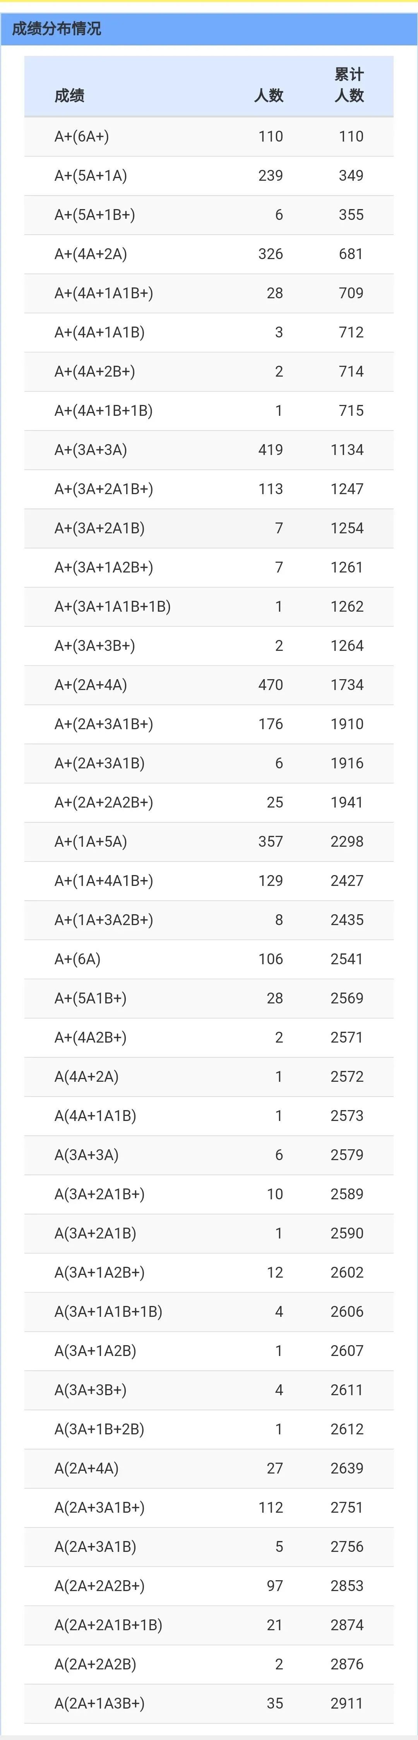Image resolution: width=418 pixels, height=1740 pixels.
Task: Select the A(3A+1A1B+1B) row
Action: click(x=209, y=1312)
